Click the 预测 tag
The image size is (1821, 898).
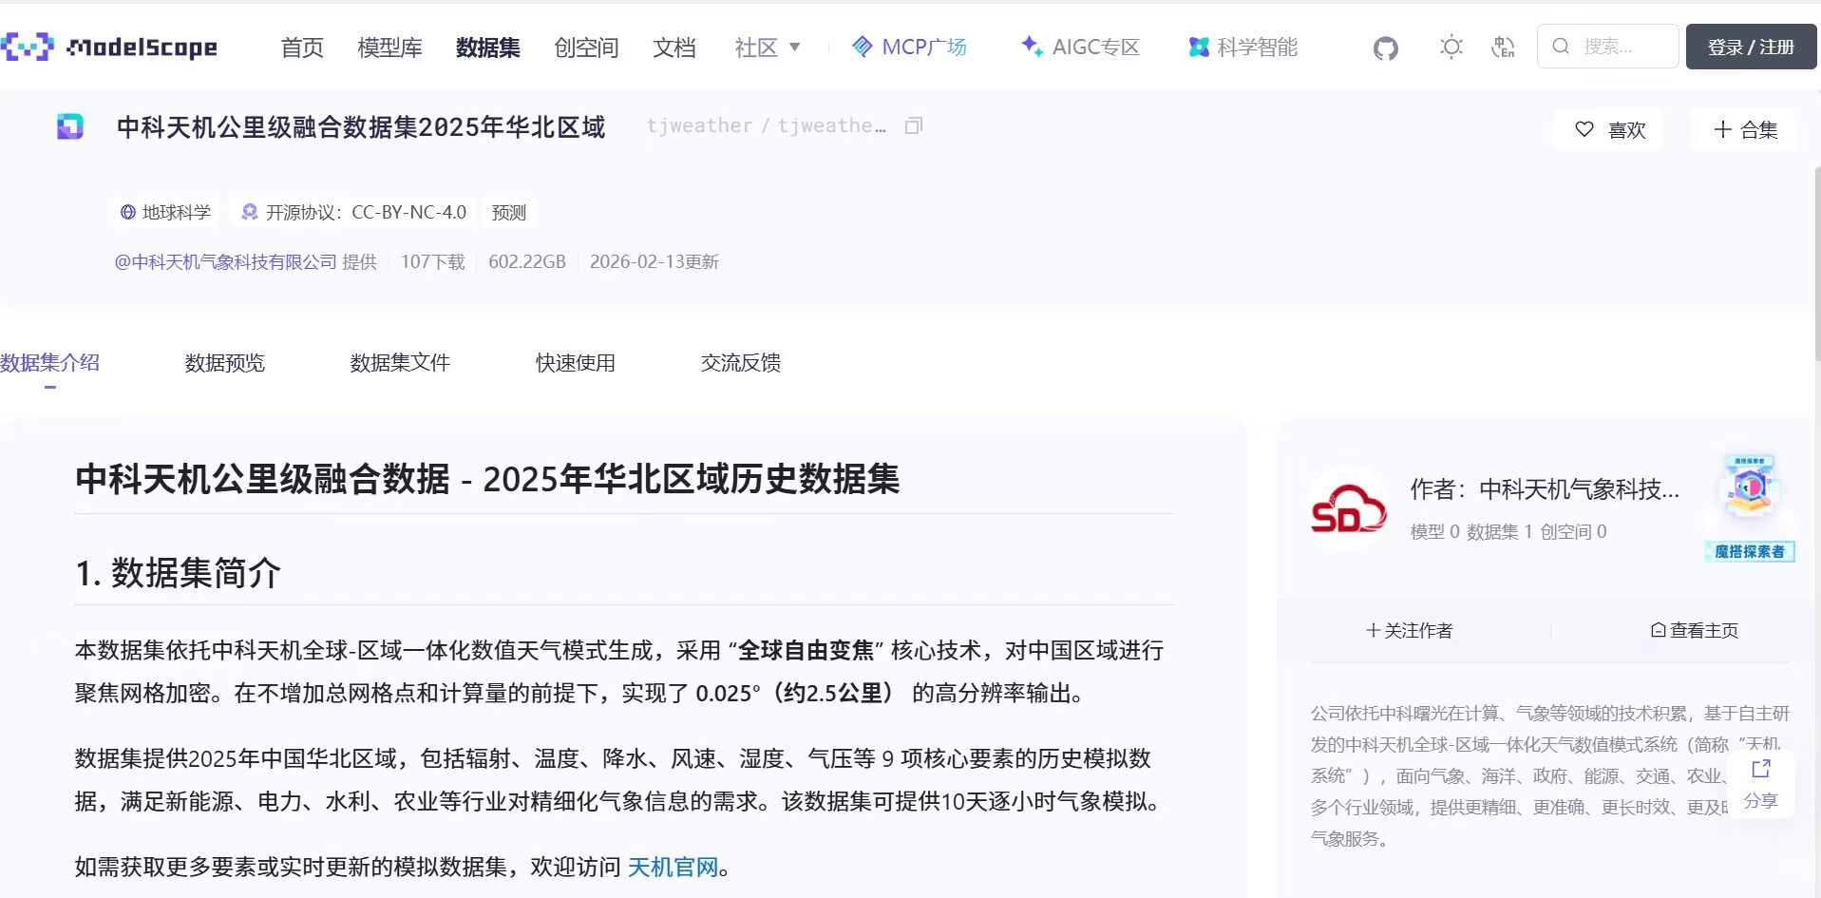pyautogui.click(x=509, y=212)
